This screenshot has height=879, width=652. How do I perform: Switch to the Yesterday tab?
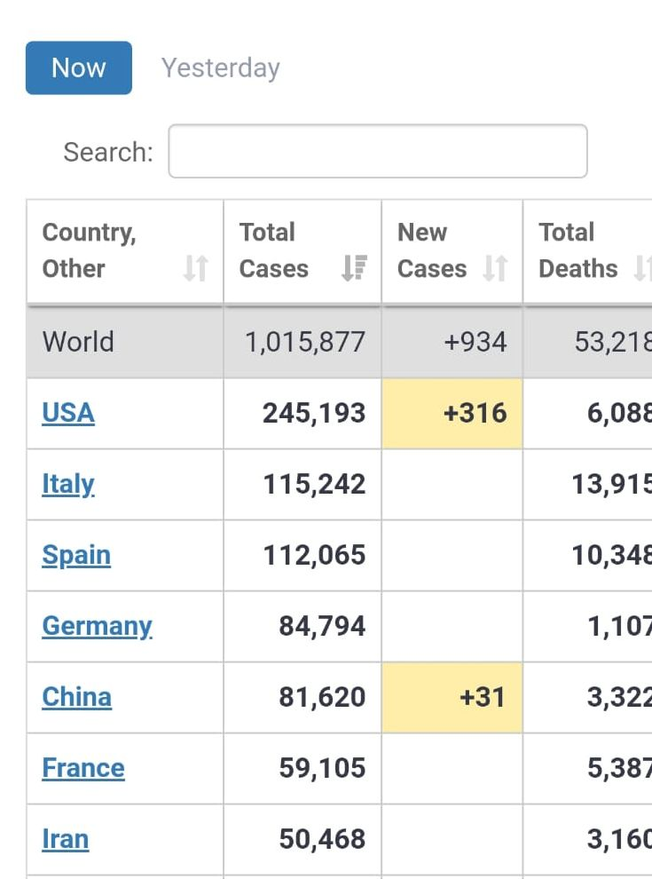click(x=221, y=67)
